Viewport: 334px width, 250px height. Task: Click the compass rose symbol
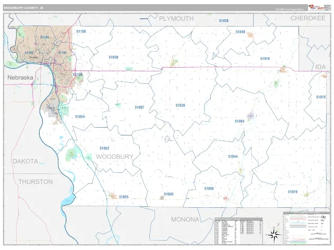(x=274, y=235)
